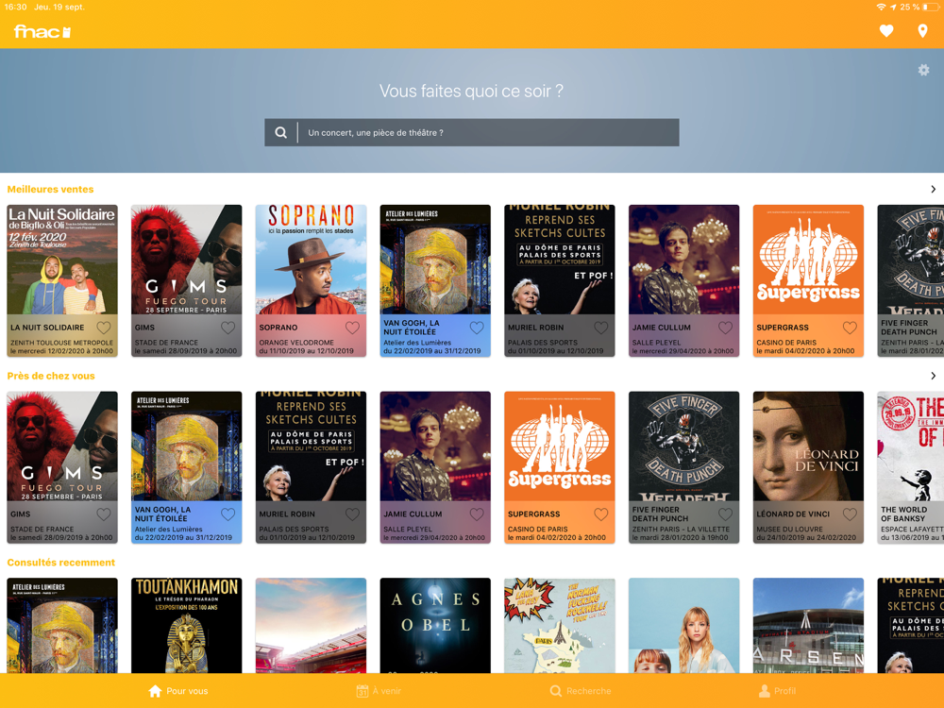Expand the Près de chez vous section arrow
Screen dimensions: 944x708
point(934,376)
